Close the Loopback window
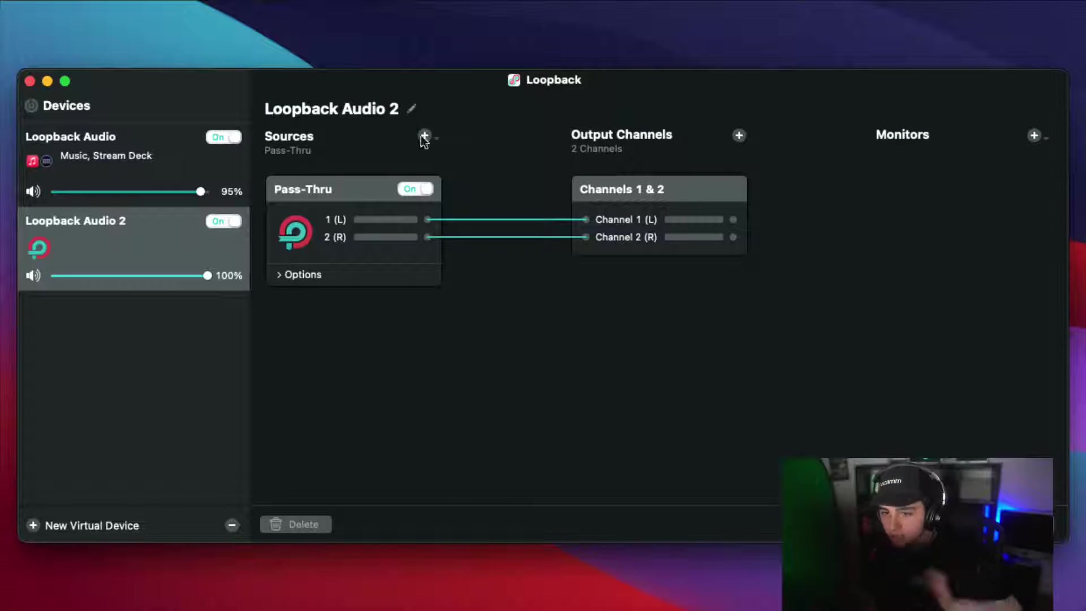Screen dimensions: 1086x611 (x=30, y=81)
